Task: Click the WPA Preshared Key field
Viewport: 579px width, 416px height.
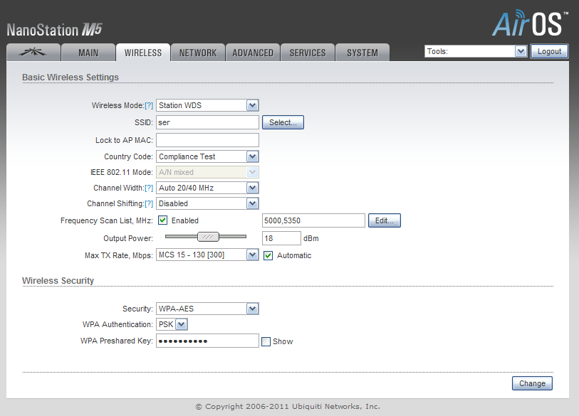Action: point(207,341)
